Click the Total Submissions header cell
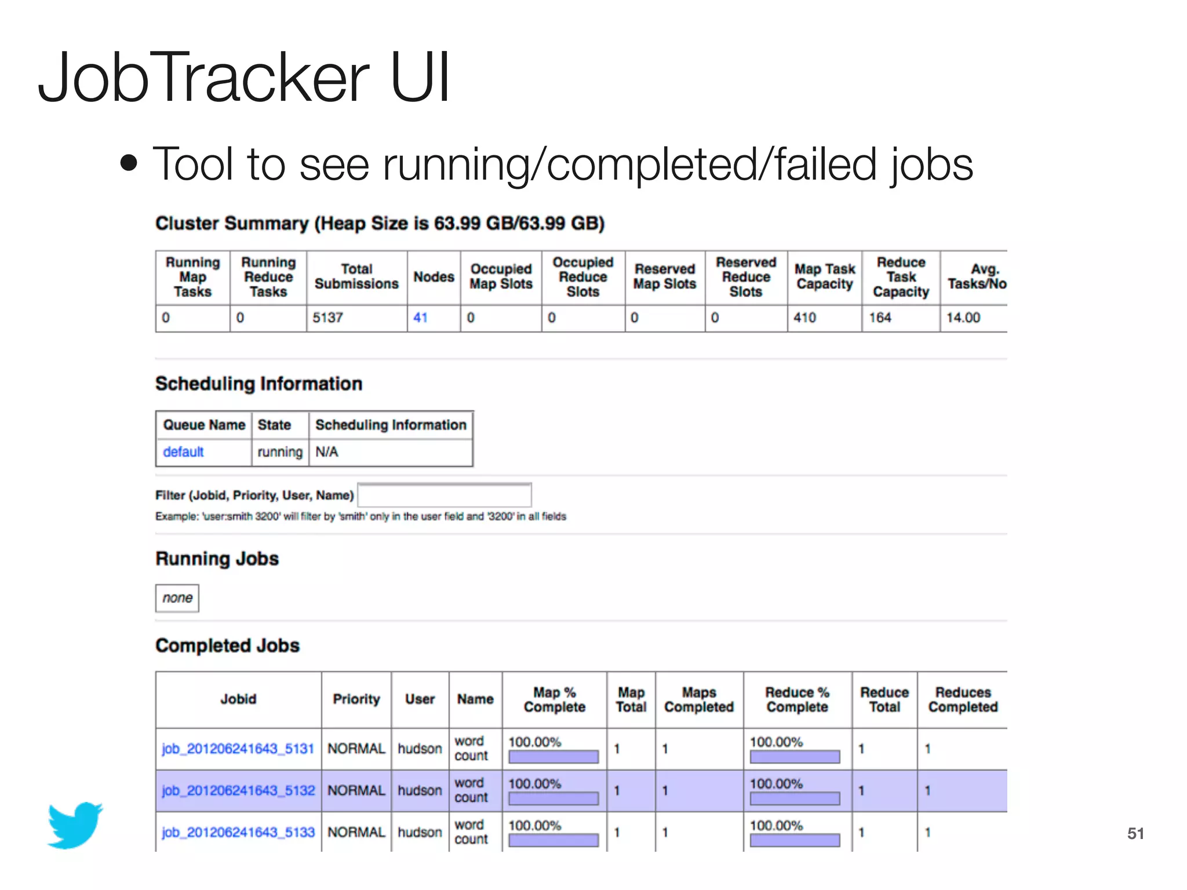 coord(356,277)
